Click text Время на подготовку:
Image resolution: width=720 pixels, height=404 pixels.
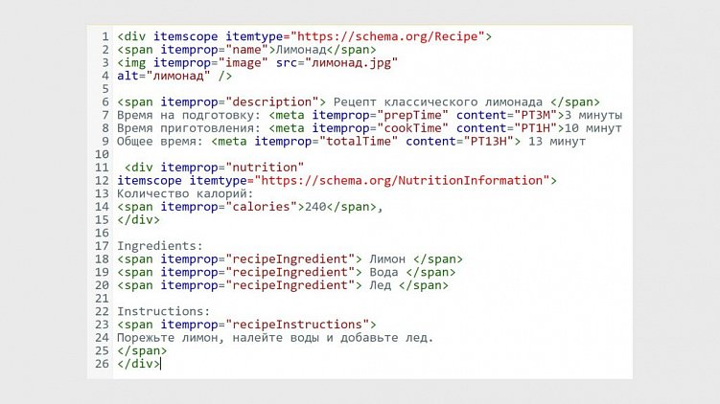click(x=189, y=115)
